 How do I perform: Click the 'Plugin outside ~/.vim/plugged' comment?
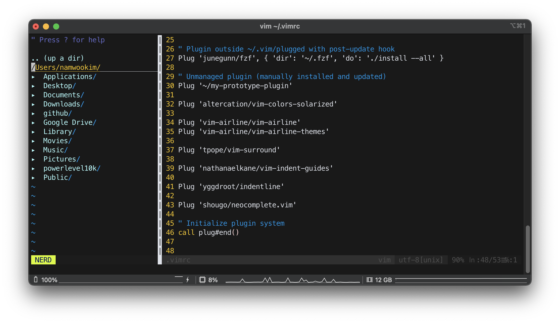pos(286,49)
